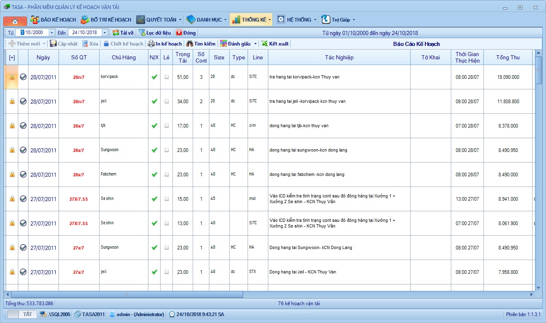Click the BỐ TRÍ KẾ HOẠCH button
546x323 pixels.
[106, 20]
